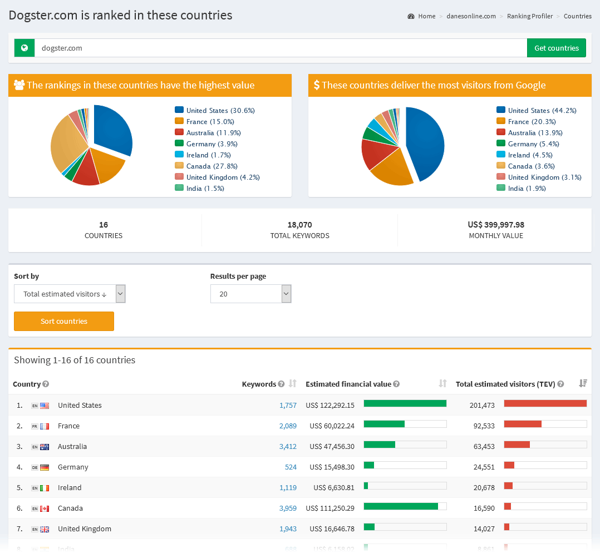Click the question mark beside Estimated financial value

click(396, 384)
